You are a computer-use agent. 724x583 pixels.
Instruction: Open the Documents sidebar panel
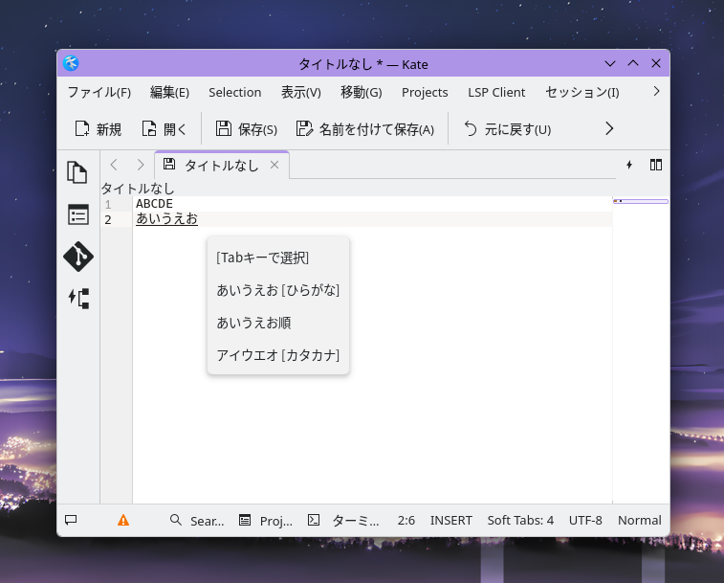pos(77,172)
